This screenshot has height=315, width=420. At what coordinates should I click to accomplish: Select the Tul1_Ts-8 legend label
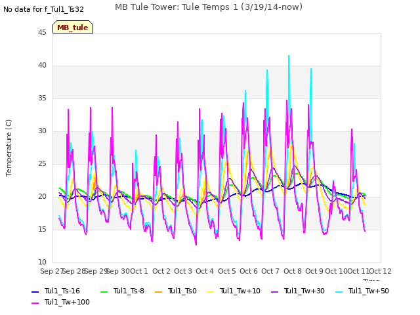(129, 291)
